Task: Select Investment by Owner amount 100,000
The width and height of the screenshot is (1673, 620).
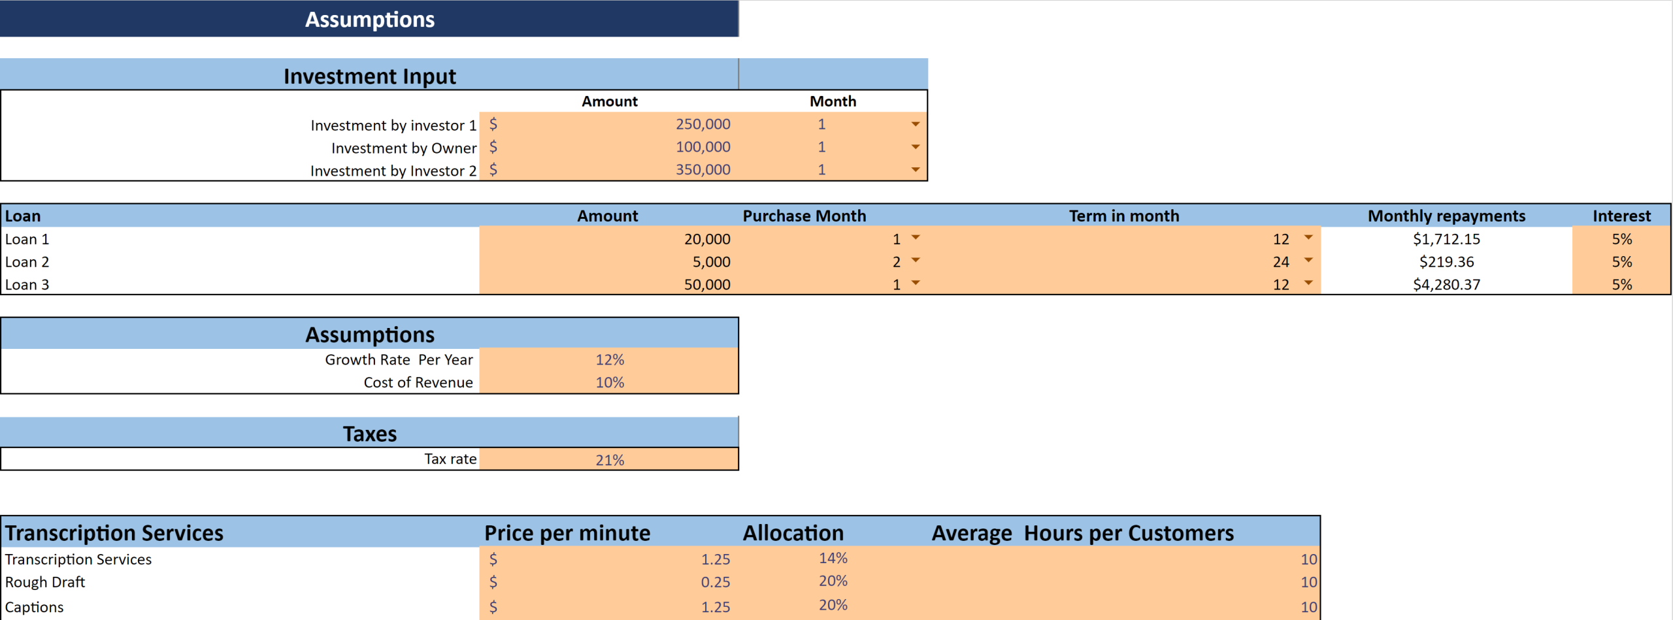Action: click(x=609, y=147)
